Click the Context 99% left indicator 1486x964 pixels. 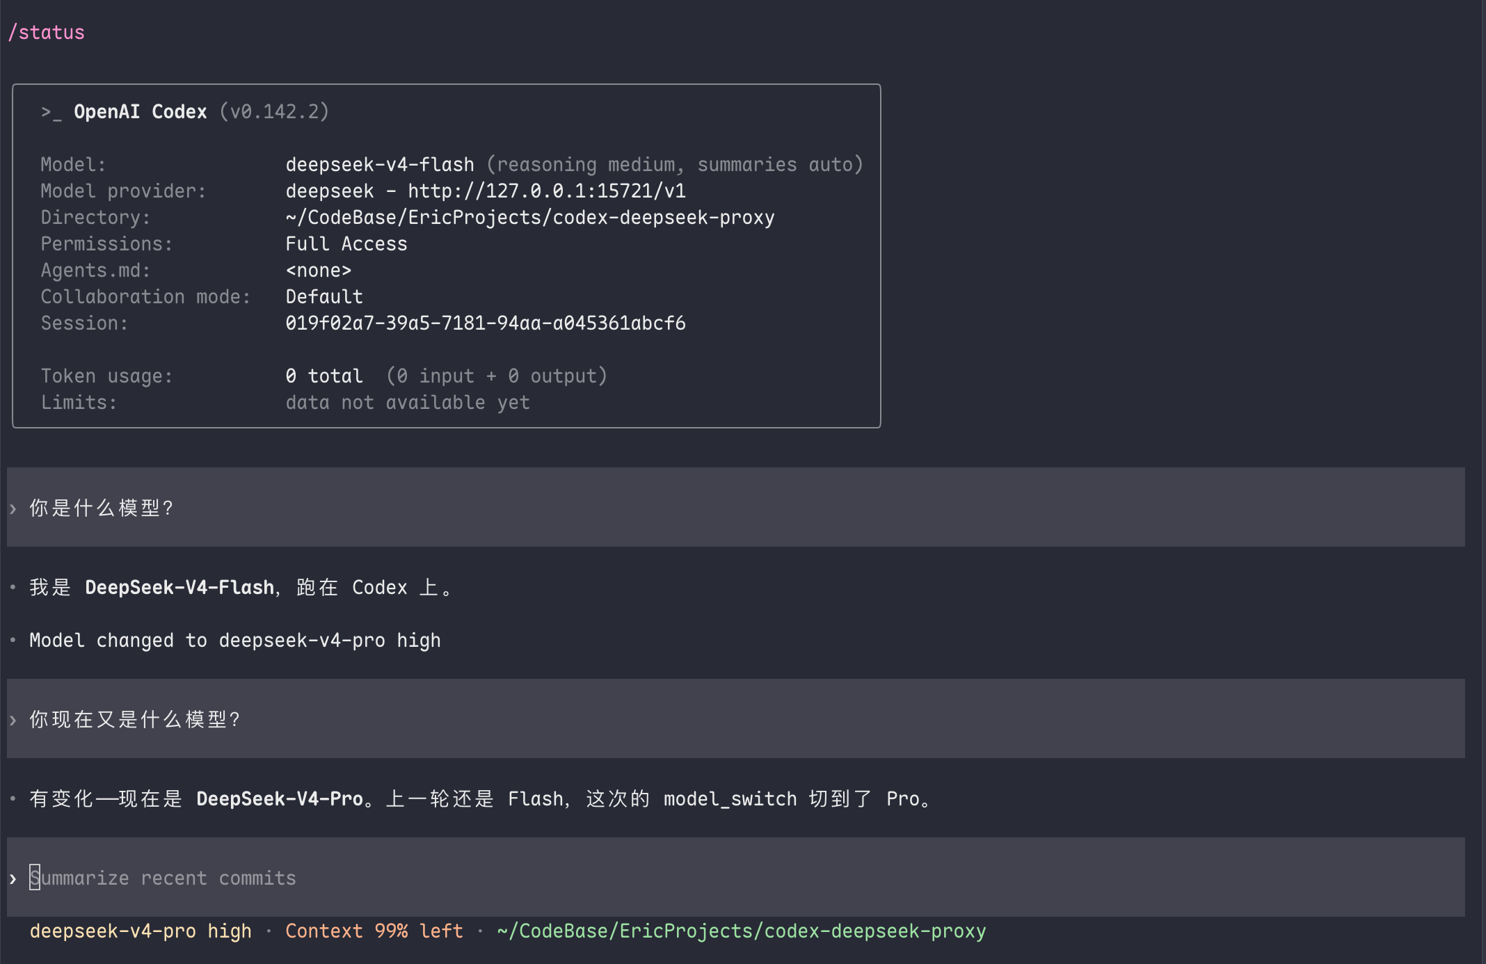tap(374, 931)
